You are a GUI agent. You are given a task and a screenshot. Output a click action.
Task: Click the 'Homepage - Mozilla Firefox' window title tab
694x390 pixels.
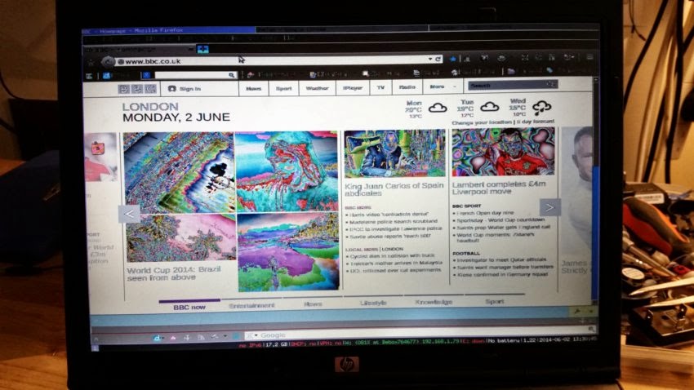tap(168, 30)
